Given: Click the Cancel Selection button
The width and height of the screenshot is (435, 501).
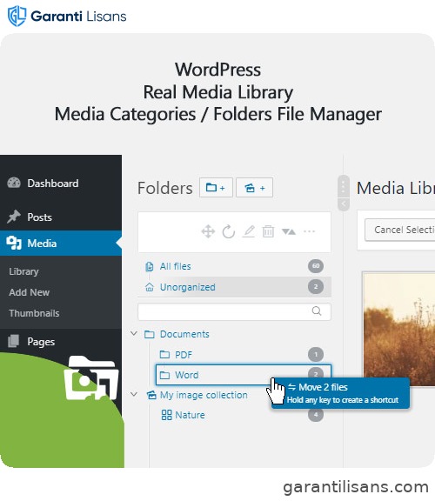Looking at the screenshot, I should pyautogui.click(x=400, y=230).
